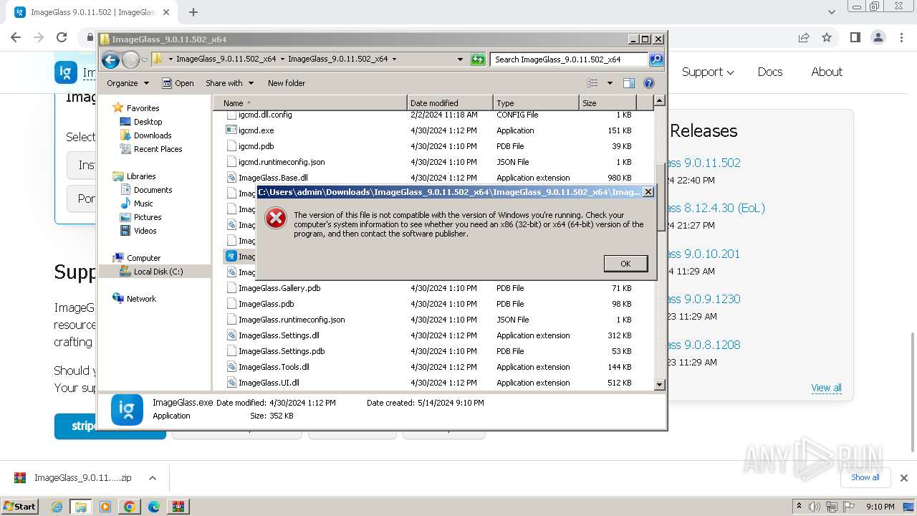Bookmark this page with star icon
The height and width of the screenshot is (516, 917).
tap(827, 37)
